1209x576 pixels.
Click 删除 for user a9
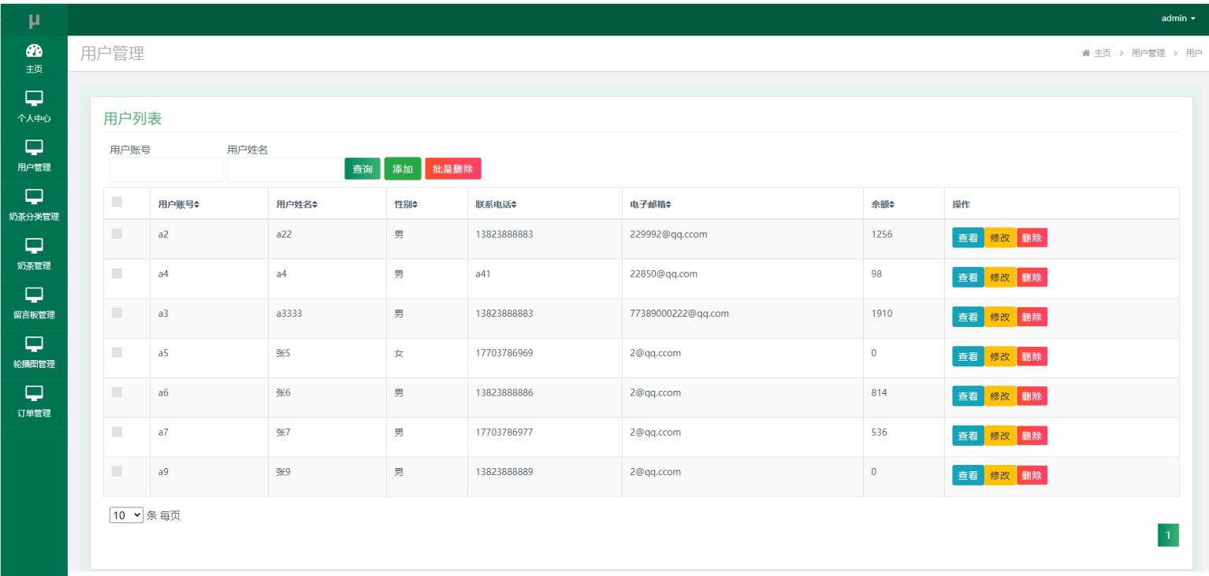(x=1032, y=475)
